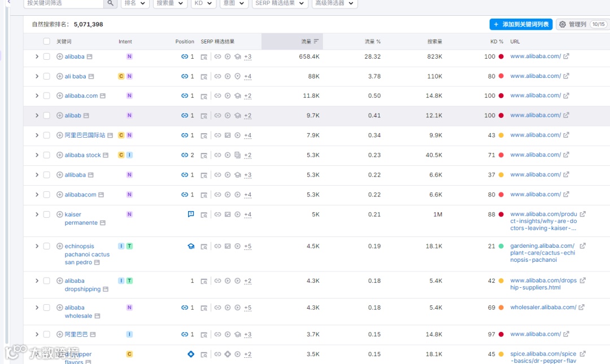Open SERP snapshot icon for 'ali baba' row
The image size is (610, 364).
pyautogui.click(x=204, y=77)
